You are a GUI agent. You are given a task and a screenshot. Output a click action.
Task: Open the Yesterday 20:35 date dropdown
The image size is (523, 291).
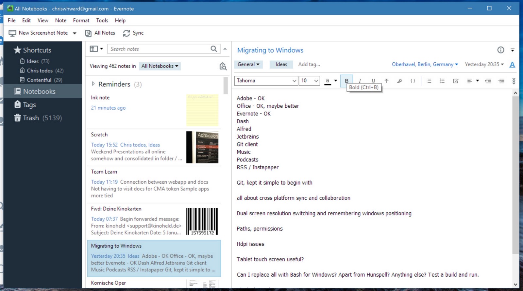coord(484,64)
